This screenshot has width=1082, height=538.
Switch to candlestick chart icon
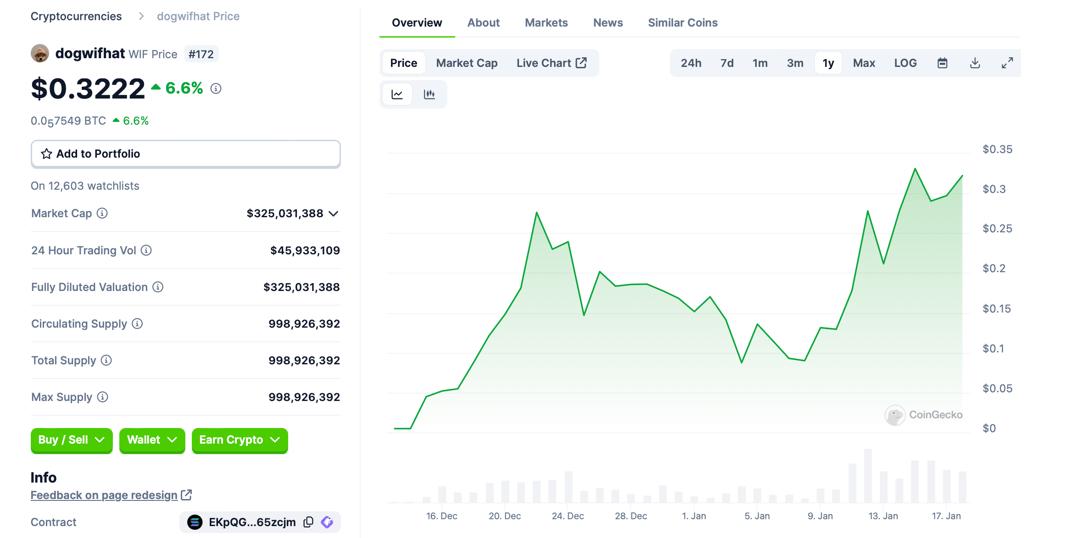click(x=429, y=94)
